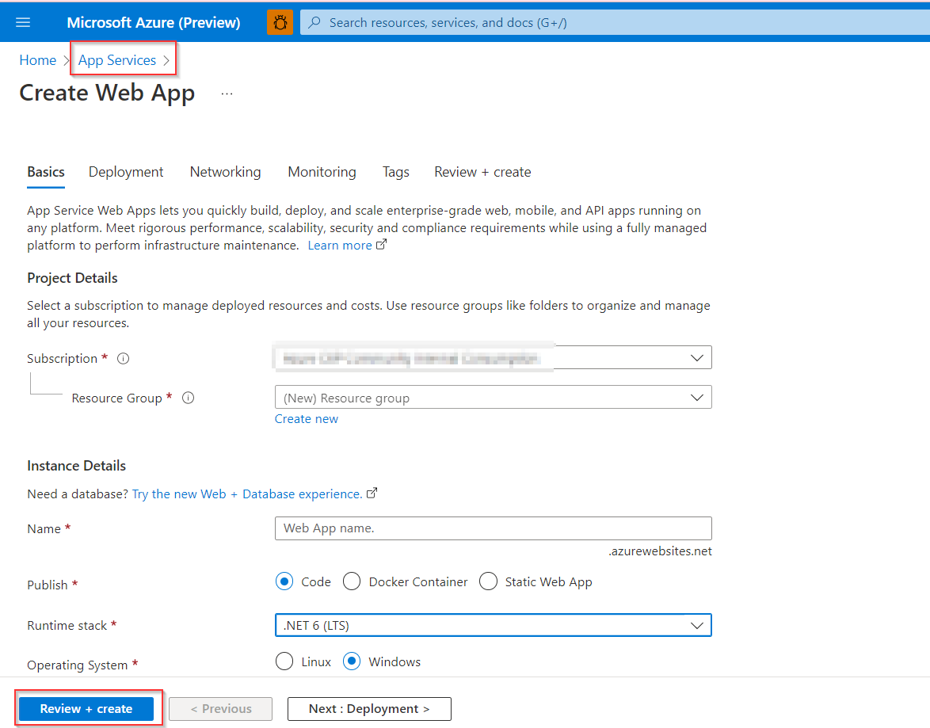The image size is (930, 728).
Task: Click the Resource Group label
Action: tap(116, 398)
